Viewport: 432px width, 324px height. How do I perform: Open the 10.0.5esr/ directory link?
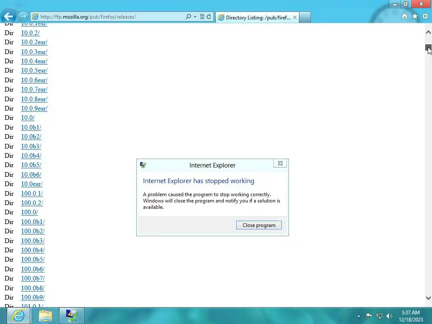tap(34, 70)
